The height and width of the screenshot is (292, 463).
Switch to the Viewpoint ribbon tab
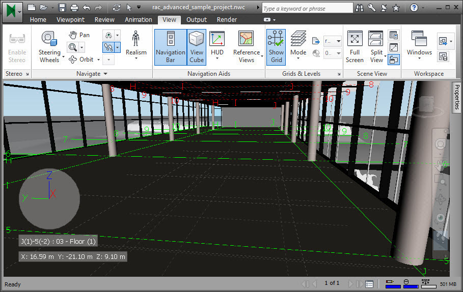(70, 20)
